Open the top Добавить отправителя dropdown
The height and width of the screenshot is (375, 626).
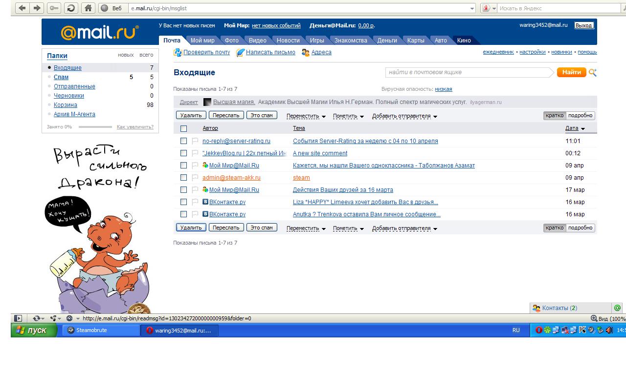(x=404, y=116)
